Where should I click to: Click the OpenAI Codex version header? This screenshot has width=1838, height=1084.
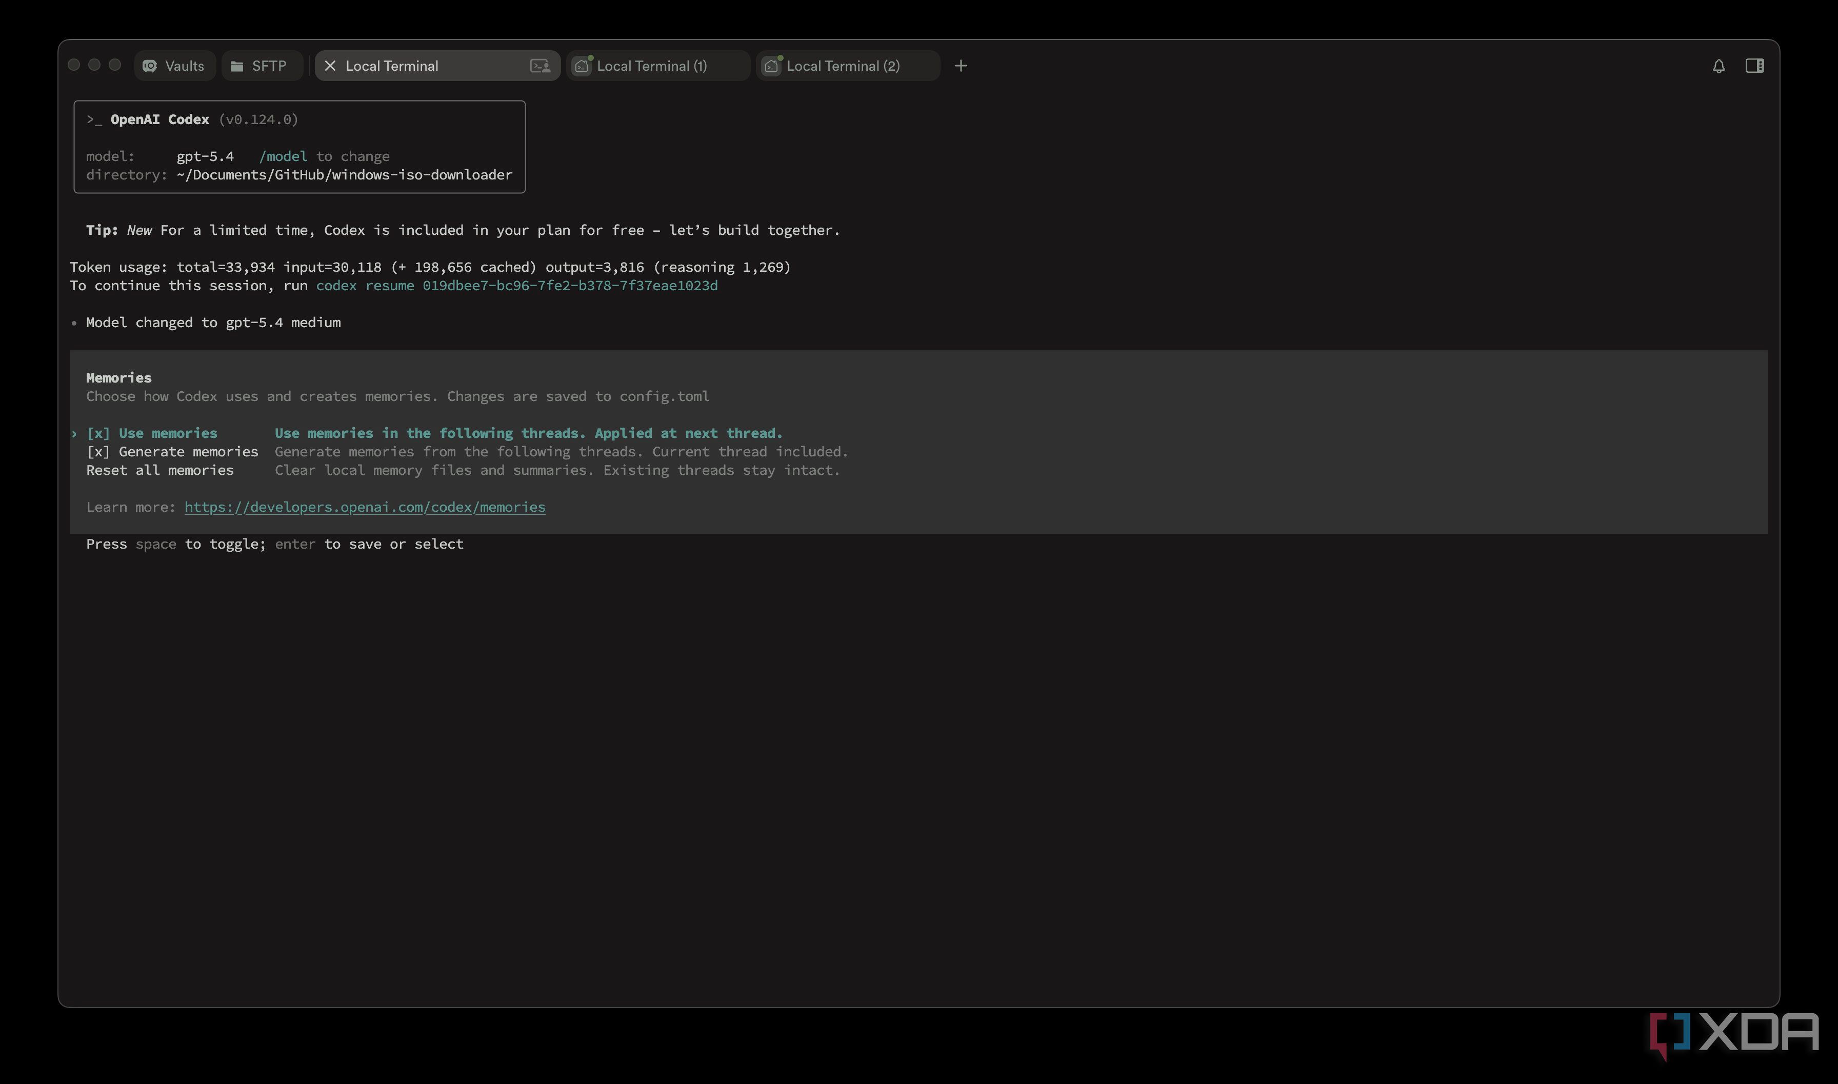pyautogui.click(x=193, y=119)
